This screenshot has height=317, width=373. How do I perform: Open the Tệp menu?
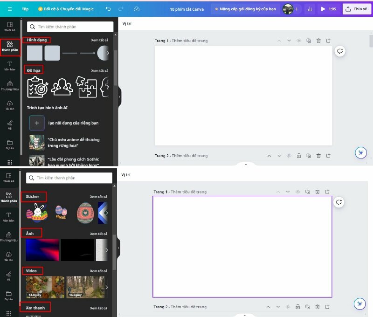(25, 9)
